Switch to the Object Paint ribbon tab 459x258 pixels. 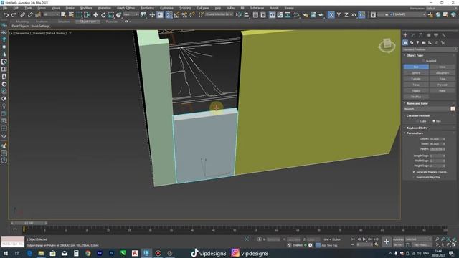point(87,21)
